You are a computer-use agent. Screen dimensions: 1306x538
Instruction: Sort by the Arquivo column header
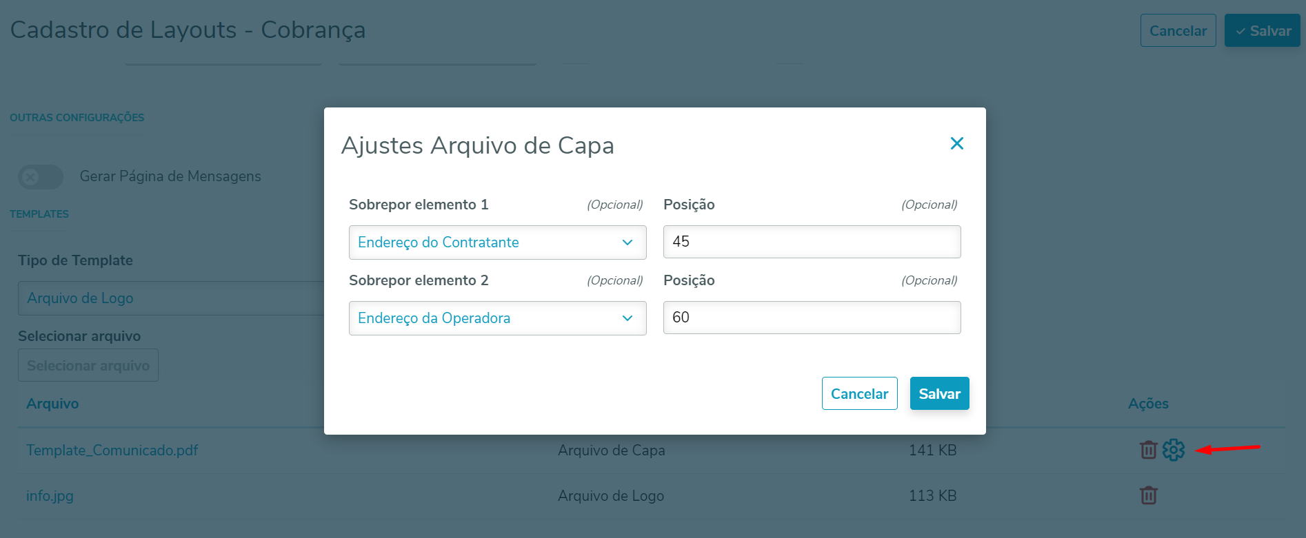tap(52, 404)
